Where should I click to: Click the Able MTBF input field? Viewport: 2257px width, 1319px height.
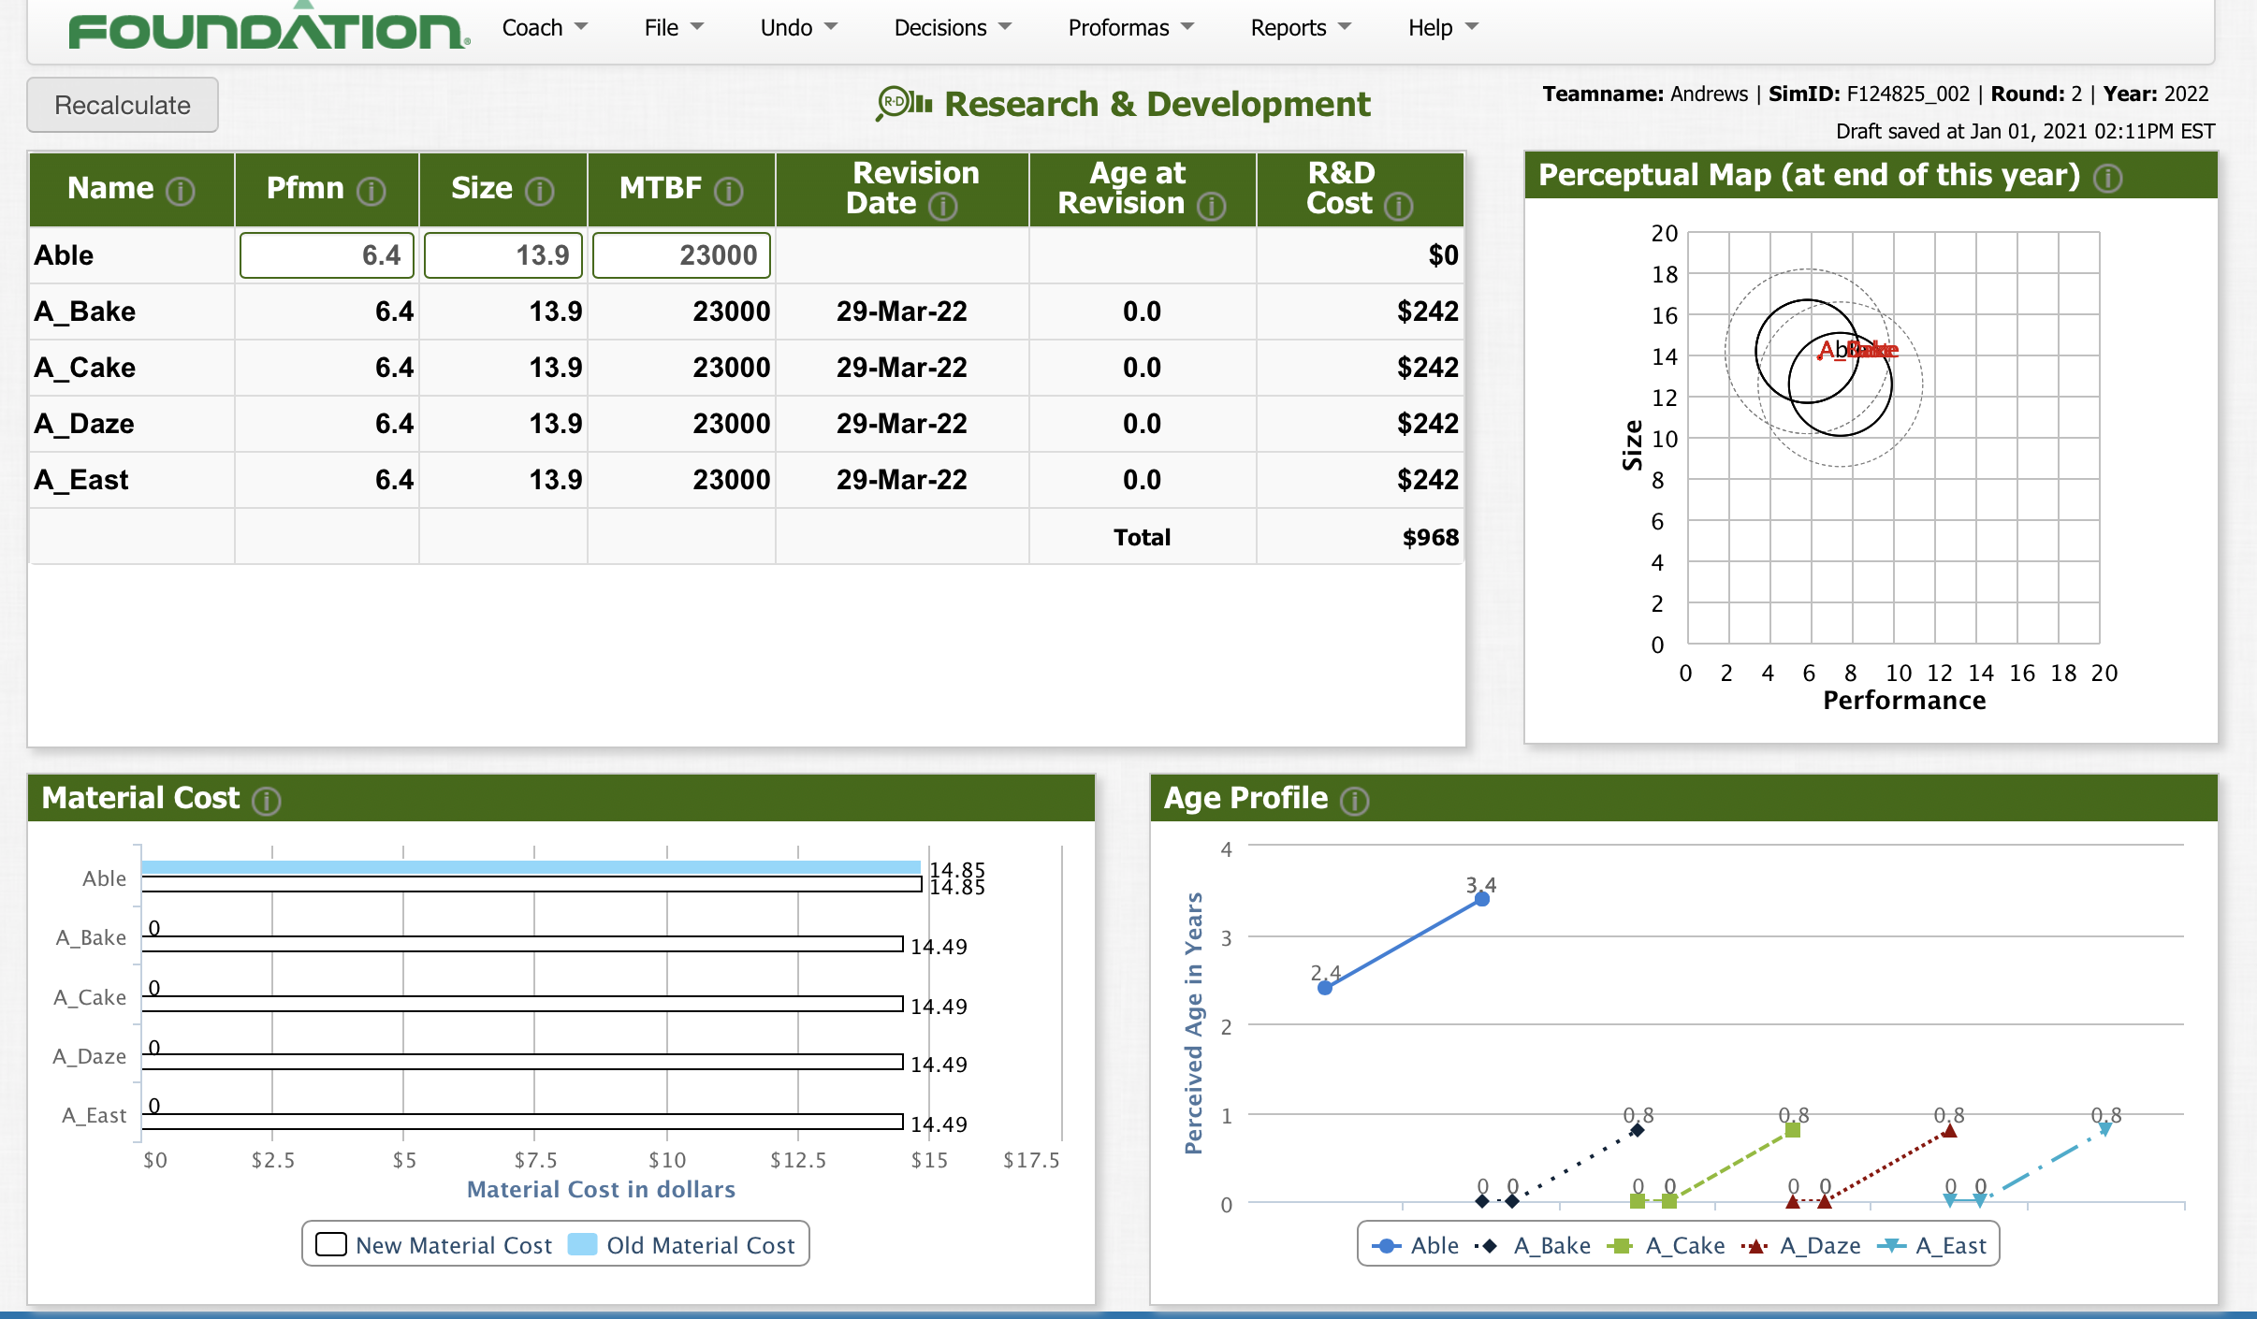coord(681,255)
